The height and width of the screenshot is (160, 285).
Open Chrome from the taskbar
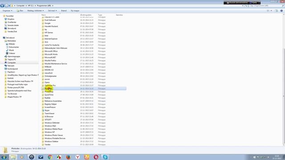pos(50,157)
